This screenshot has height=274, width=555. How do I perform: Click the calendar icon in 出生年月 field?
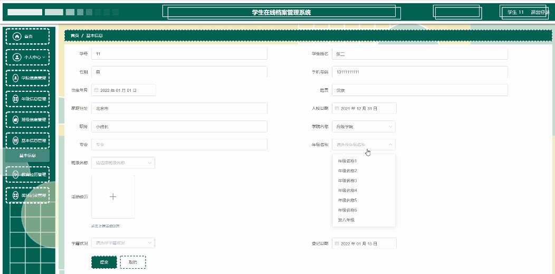(x=96, y=90)
